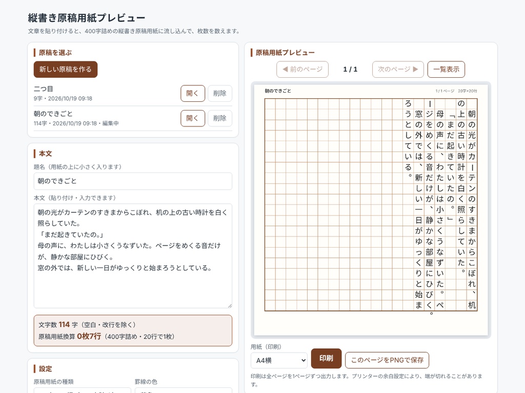Delete the 二つ目 manuscript
The height and width of the screenshot is (393, 525).
coord(219,93)
